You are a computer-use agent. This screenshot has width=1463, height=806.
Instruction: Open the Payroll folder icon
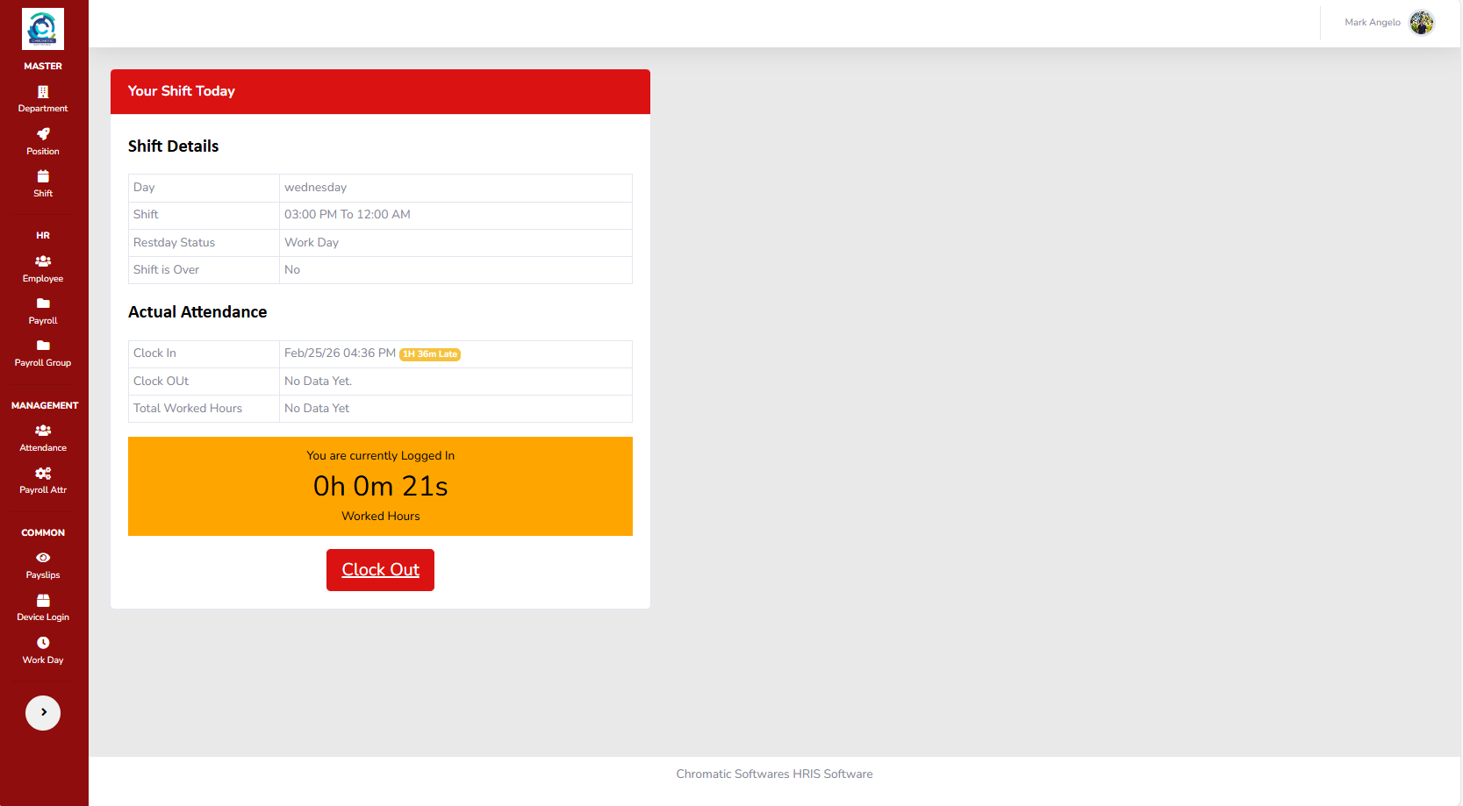[43, 303]
